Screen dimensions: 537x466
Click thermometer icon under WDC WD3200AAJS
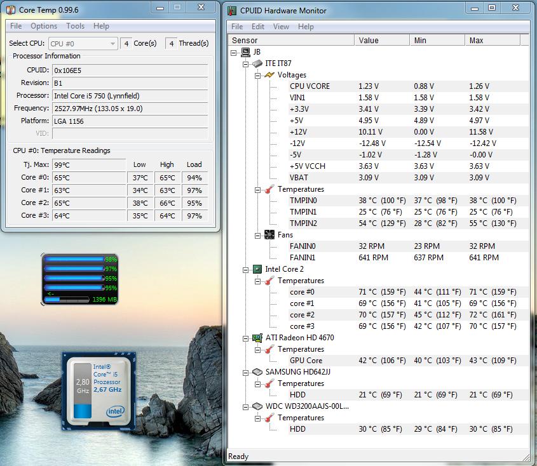coord(269,418)
